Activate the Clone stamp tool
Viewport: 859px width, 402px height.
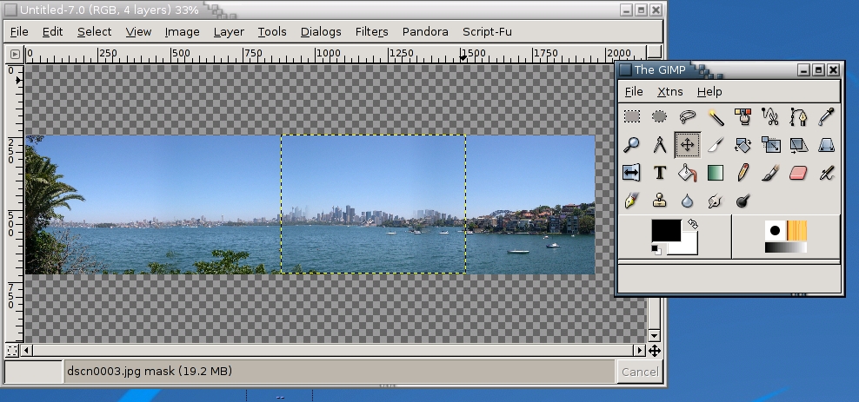coord(660,201)
